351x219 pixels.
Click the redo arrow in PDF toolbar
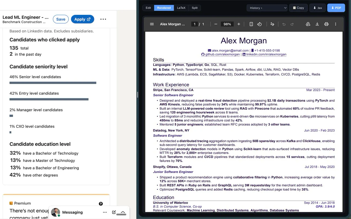(x=292, y=24)
